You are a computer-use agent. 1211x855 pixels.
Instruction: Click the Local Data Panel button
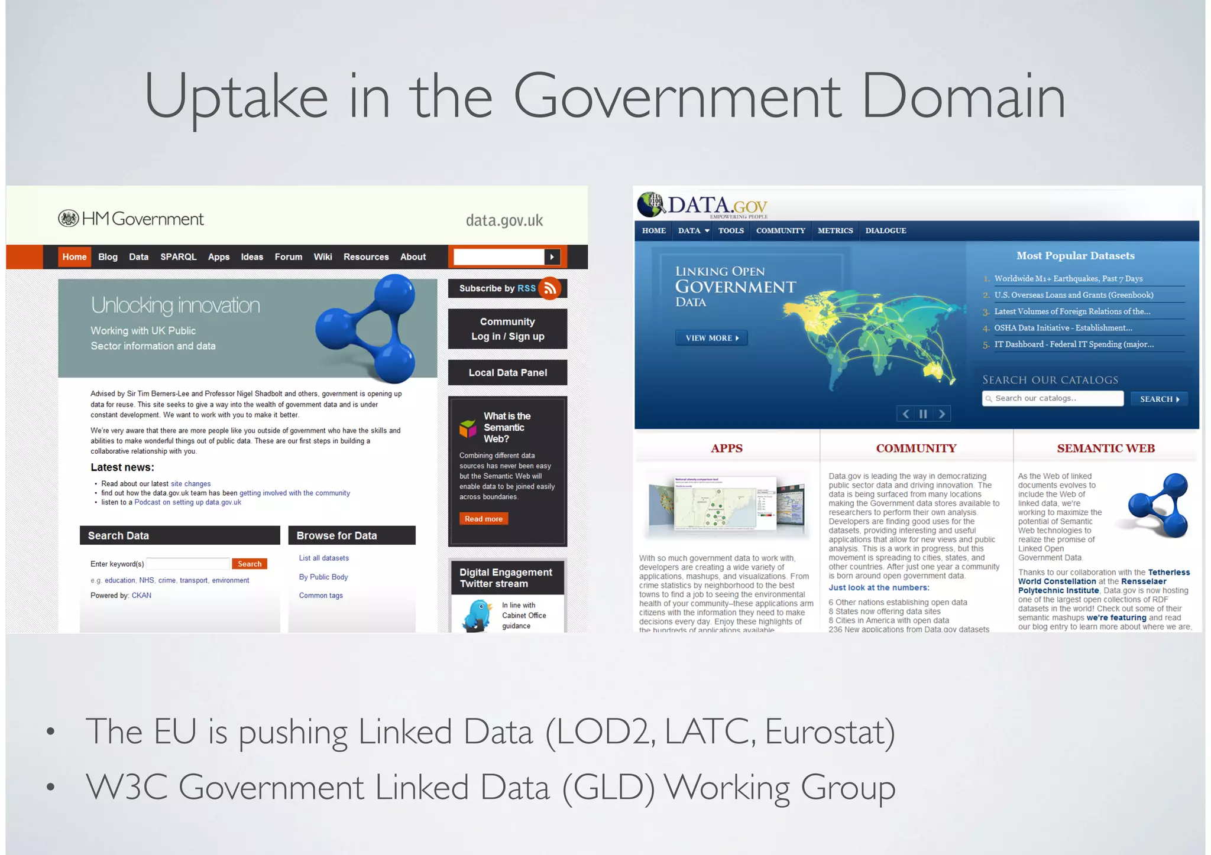[507, 373]
